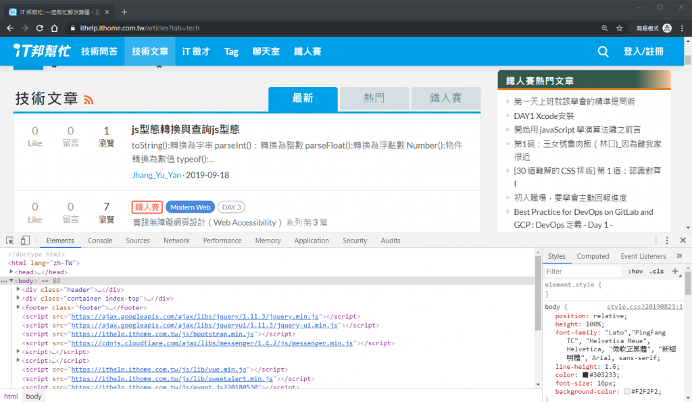Open the RSS feed icon beside 技術文章
This screenshot has height=402, width=692.
click(x=89, y=100)
